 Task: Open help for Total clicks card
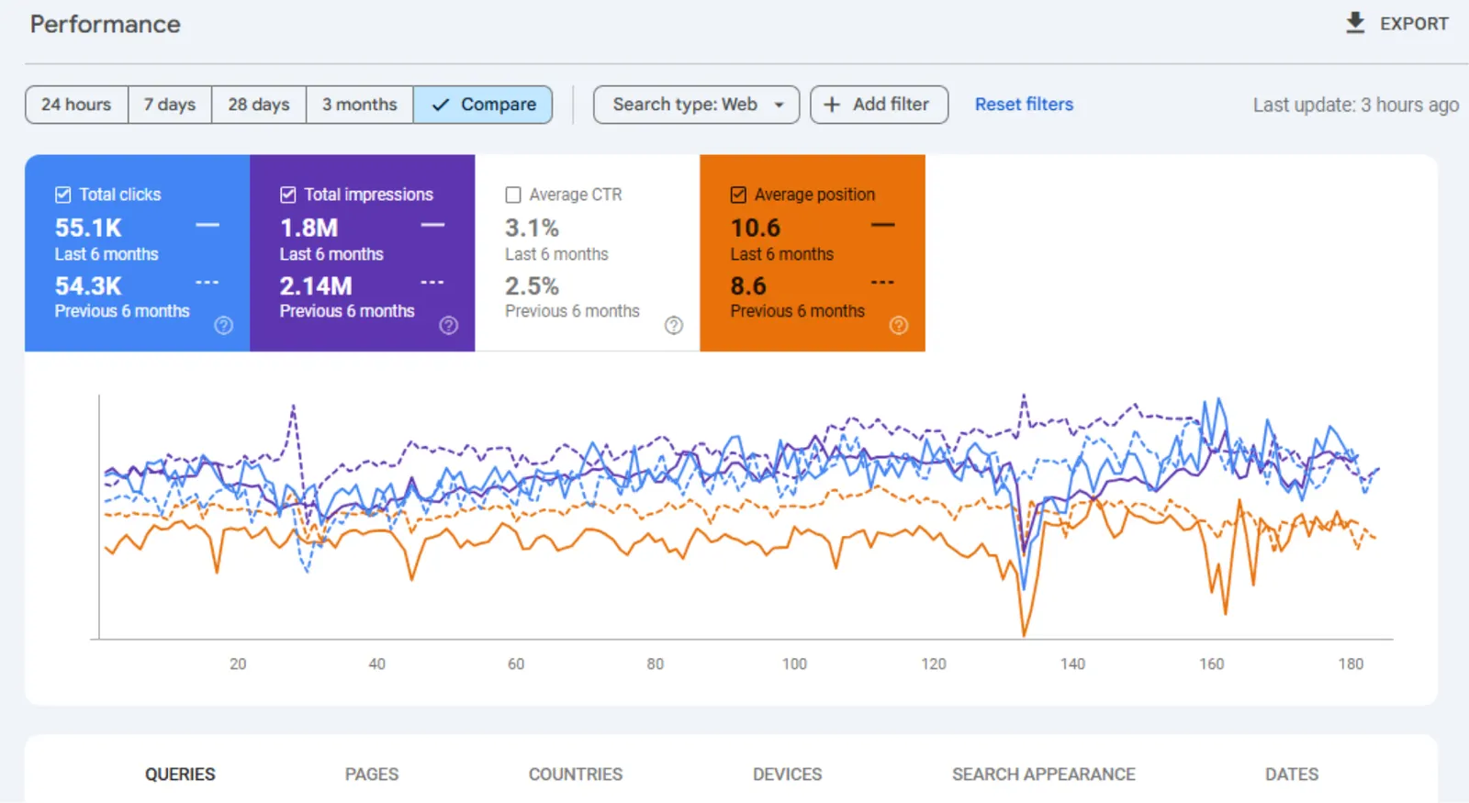[223, 325]
